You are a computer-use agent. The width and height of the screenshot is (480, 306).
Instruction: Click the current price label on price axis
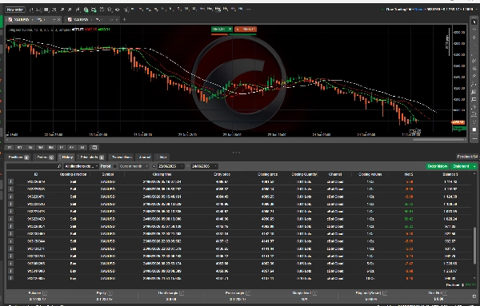(x=458, y=122)
